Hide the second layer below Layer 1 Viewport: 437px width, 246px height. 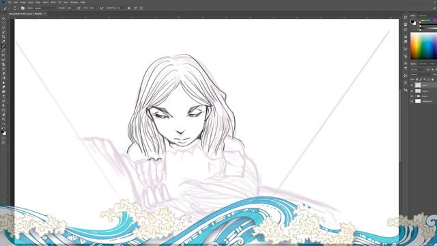coord(412,91)
